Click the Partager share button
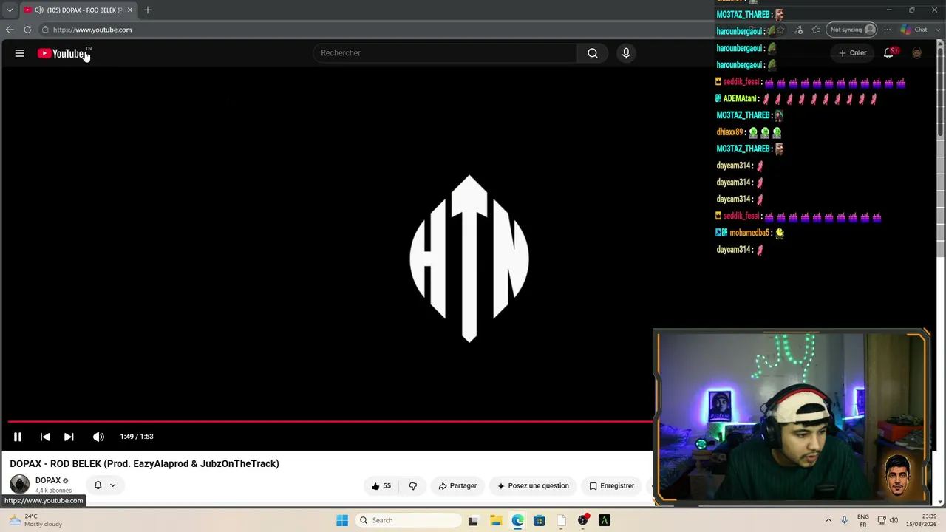Screen dimensions: 946x532 tap(457, 485)
